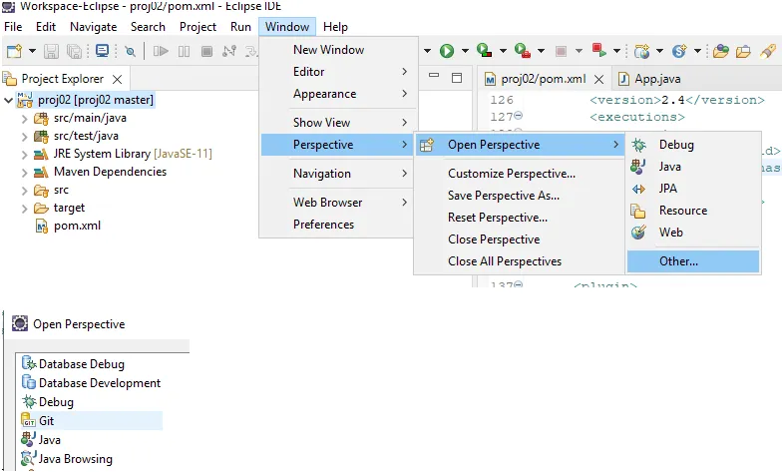The height and width of the screenshot is (472, 782).
Task: Open the External Tools dropdown arrow
Action: [541, 51]
